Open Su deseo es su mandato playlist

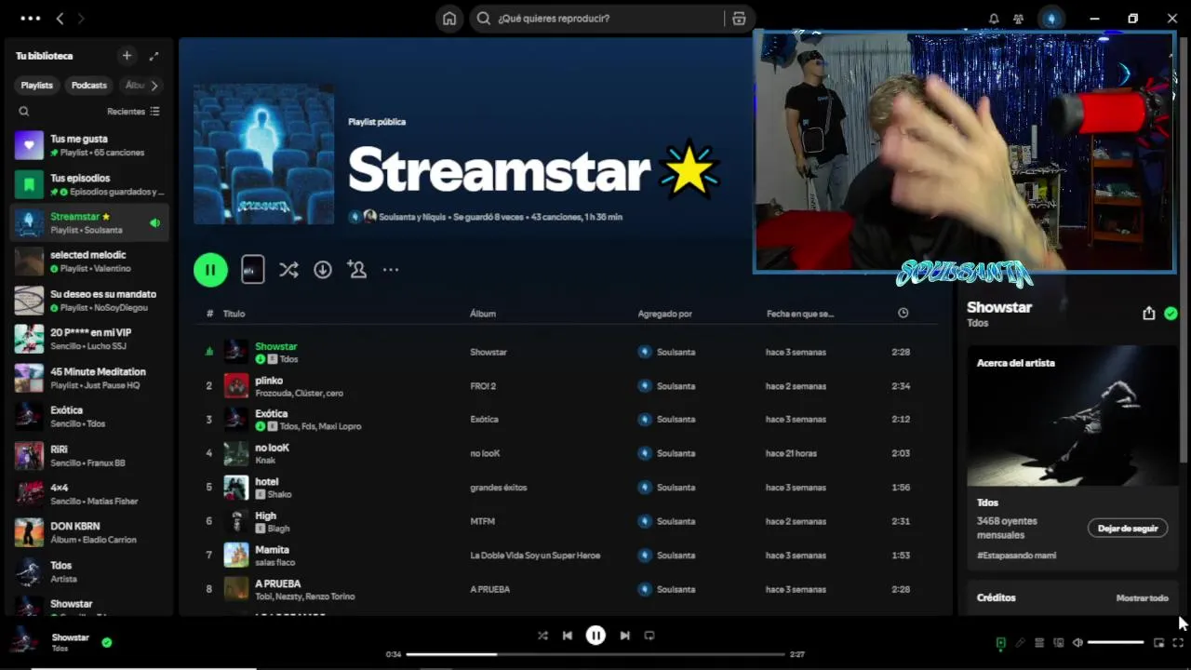click(89, 301)
